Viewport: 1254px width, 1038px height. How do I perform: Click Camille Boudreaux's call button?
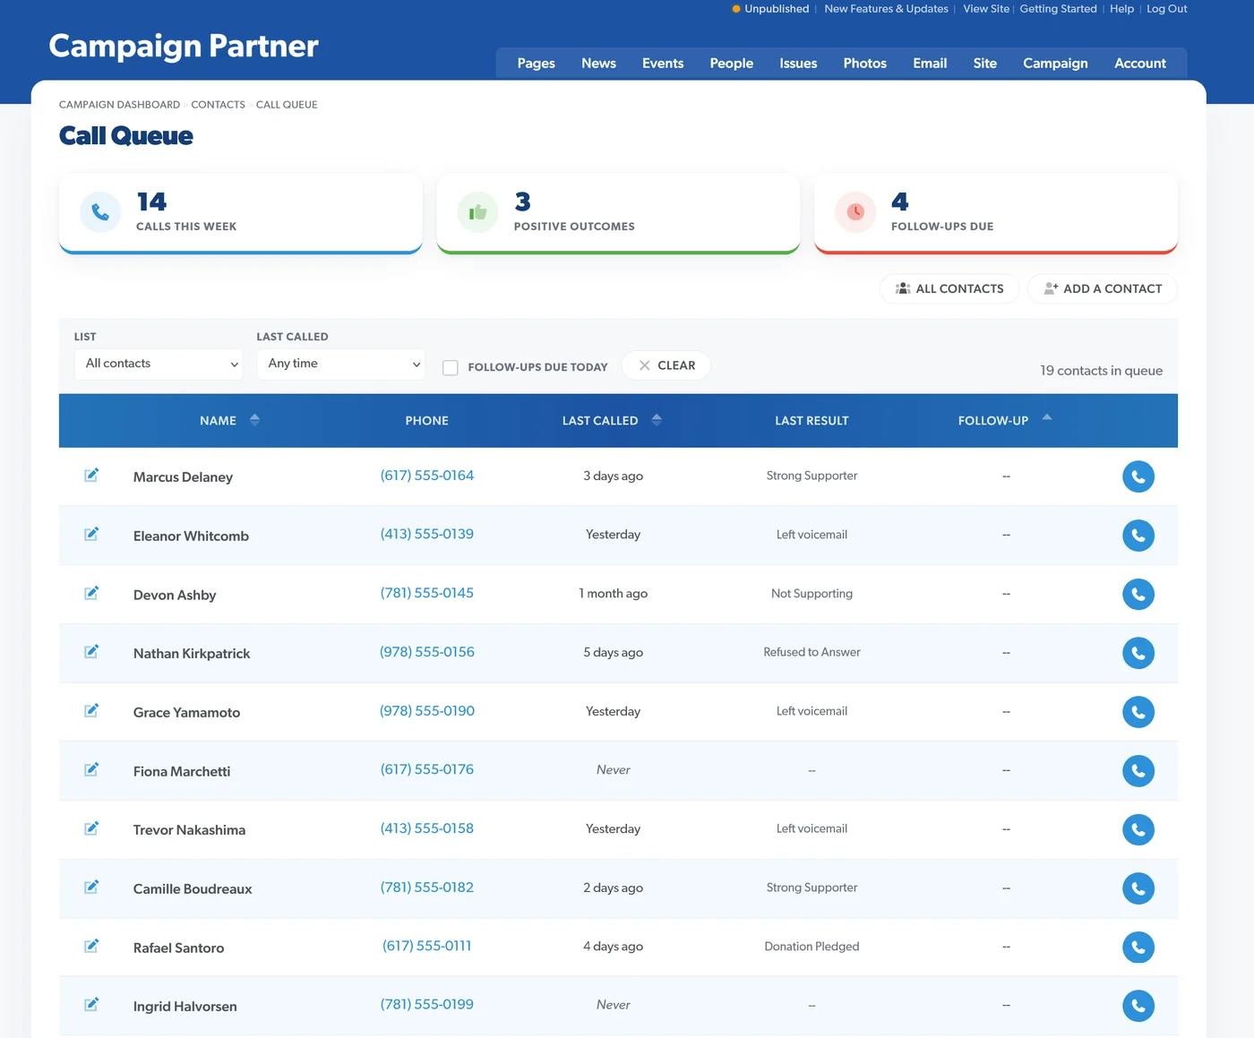[1138, 888]
